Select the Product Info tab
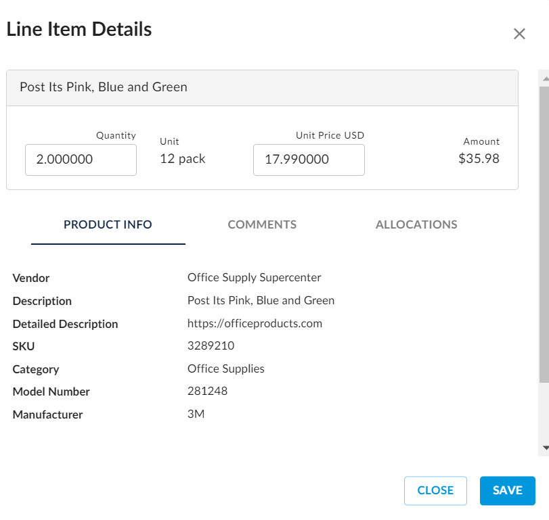The height and width of the screenshot is (520, 549). pyautogui.click(x=108, y=224)
